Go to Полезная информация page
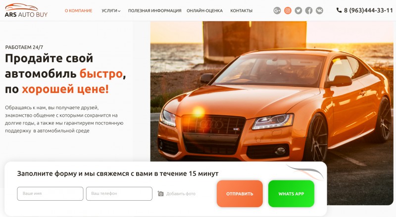Viewport: 396px width, 217px height. click(154, 10)
